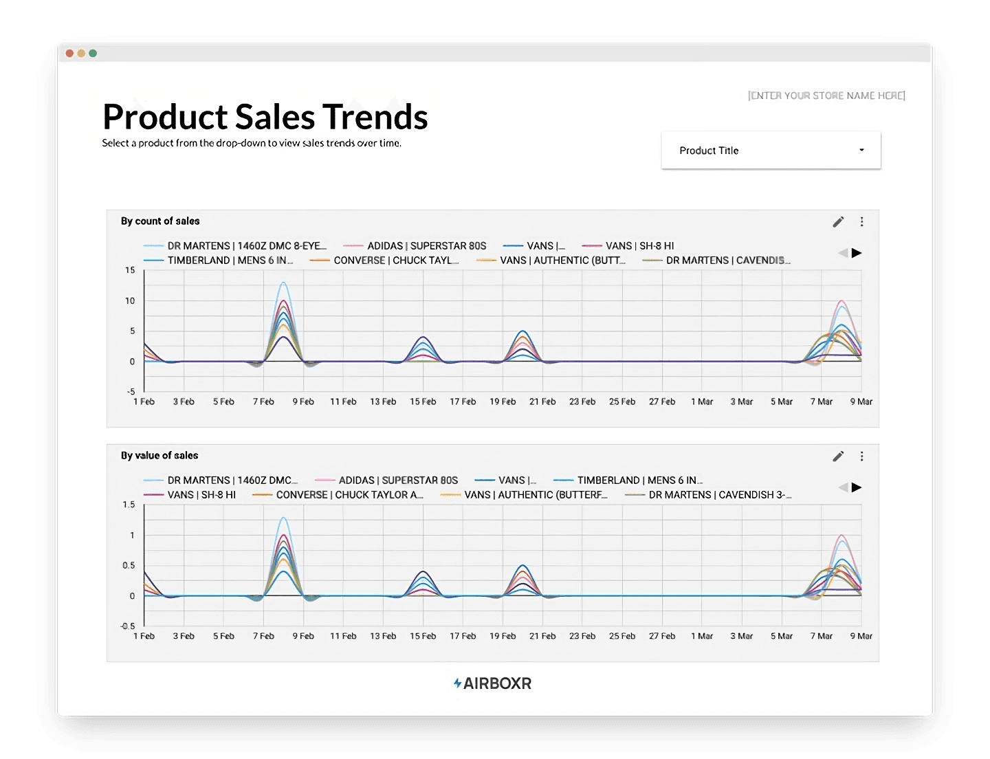Click the By value of sales title
Image resolution: width=990 pixels, height=759 pixels.
[x=159, y=455]
